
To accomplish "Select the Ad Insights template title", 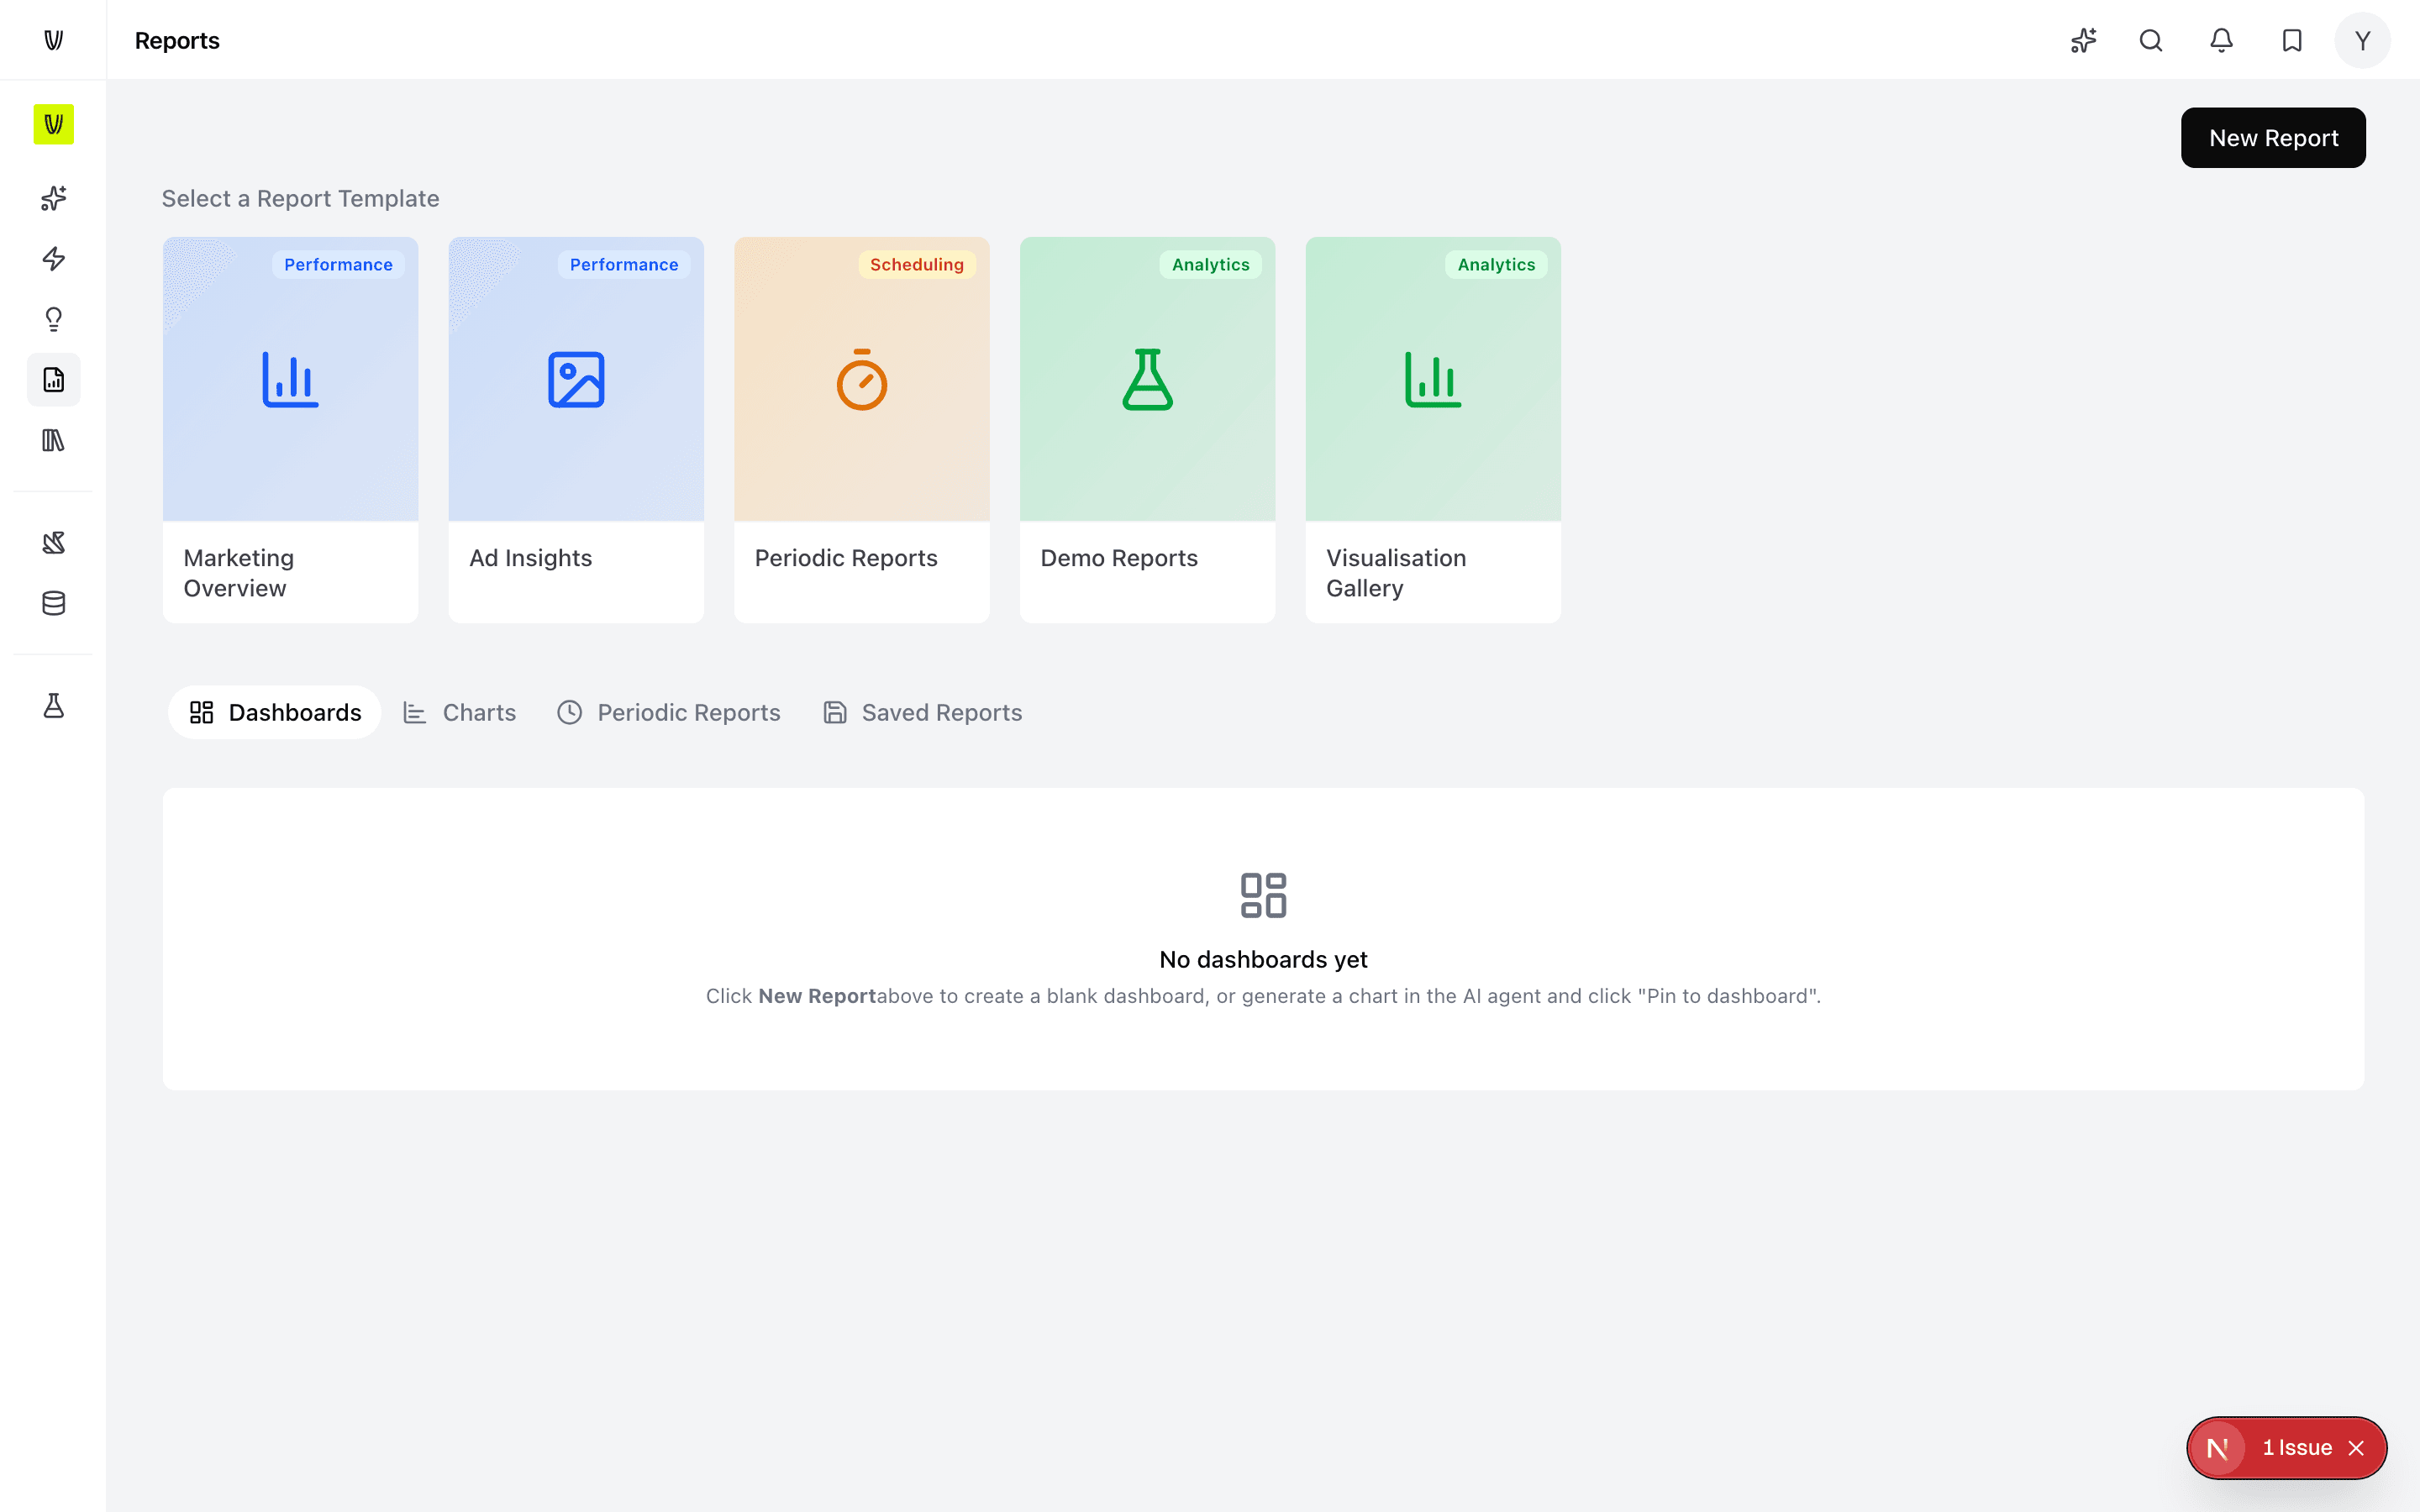I will click(x=531, y=558).
